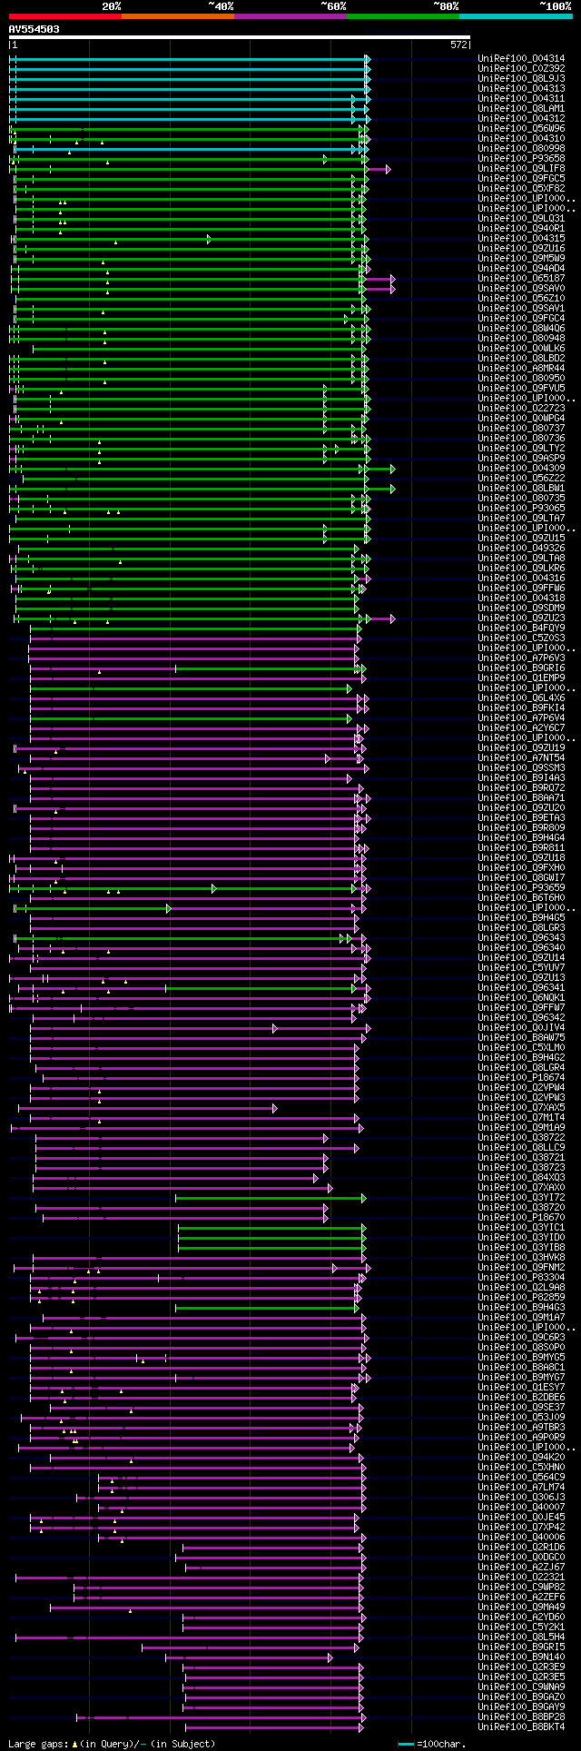Select hit UniRef100_P83304
Screen dimensions: 581x1751
pyautogui.click(x=521, y=1277)
